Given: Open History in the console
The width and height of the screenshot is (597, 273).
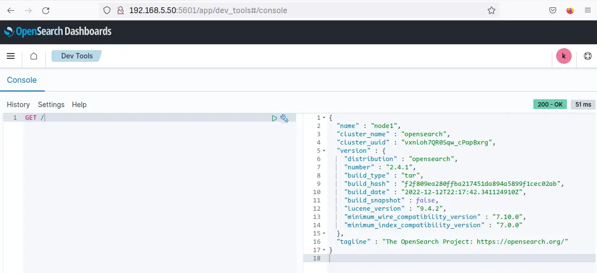Looking at the screenshot, I should [x=18, y=105].
